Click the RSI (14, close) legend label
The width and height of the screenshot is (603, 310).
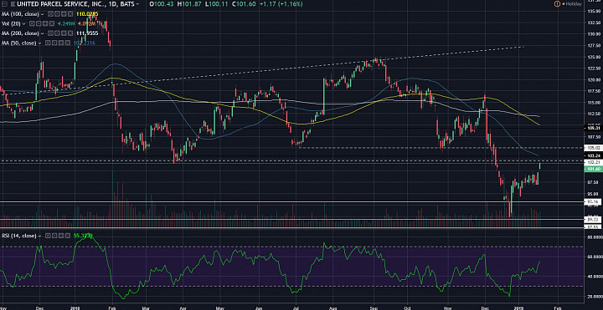18,236
